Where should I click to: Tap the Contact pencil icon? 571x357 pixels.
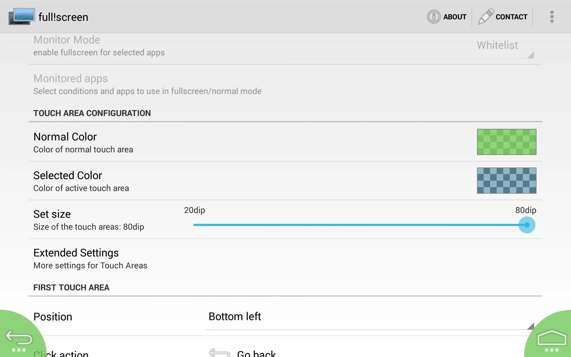click(486, 16)
